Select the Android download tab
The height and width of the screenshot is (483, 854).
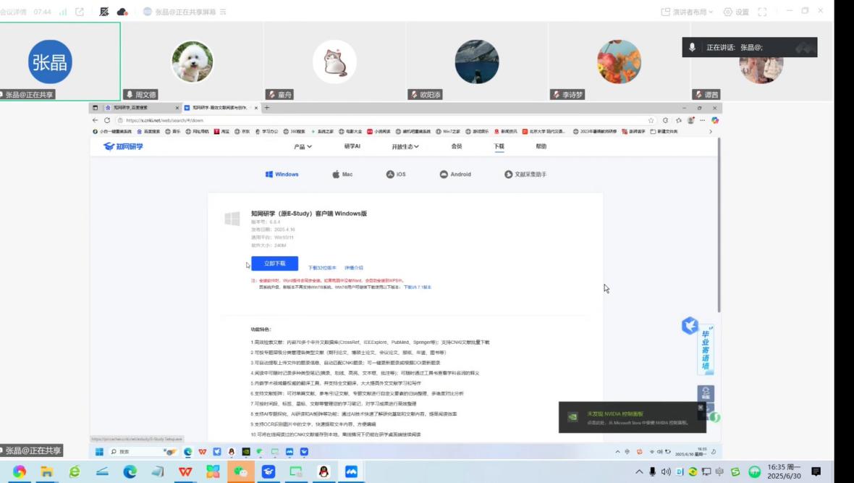(x=455, y=175)
